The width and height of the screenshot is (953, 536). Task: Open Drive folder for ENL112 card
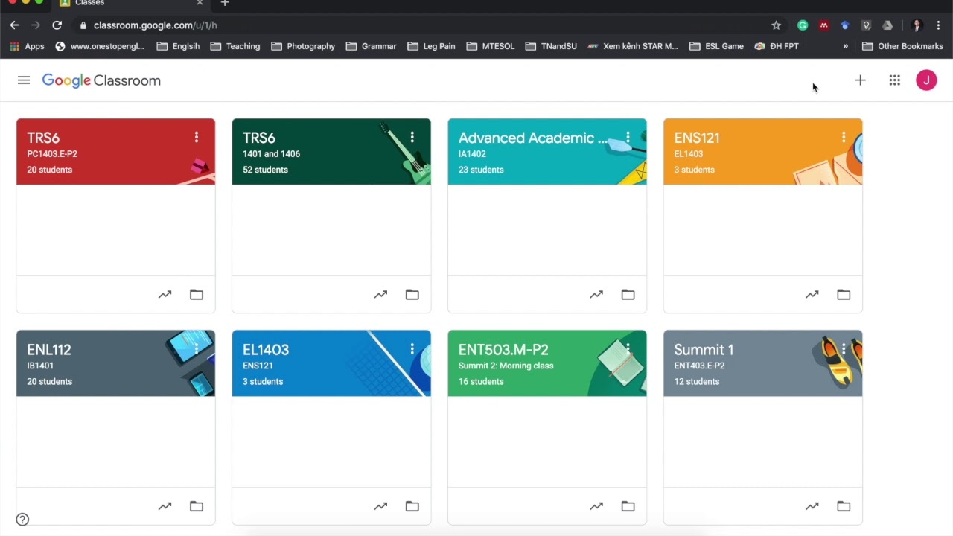pyautogui.click(x=197, y=506)
